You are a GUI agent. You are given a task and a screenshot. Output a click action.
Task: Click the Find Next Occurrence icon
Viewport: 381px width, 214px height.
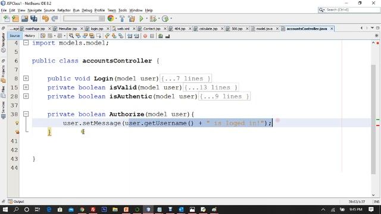point(85,36)
